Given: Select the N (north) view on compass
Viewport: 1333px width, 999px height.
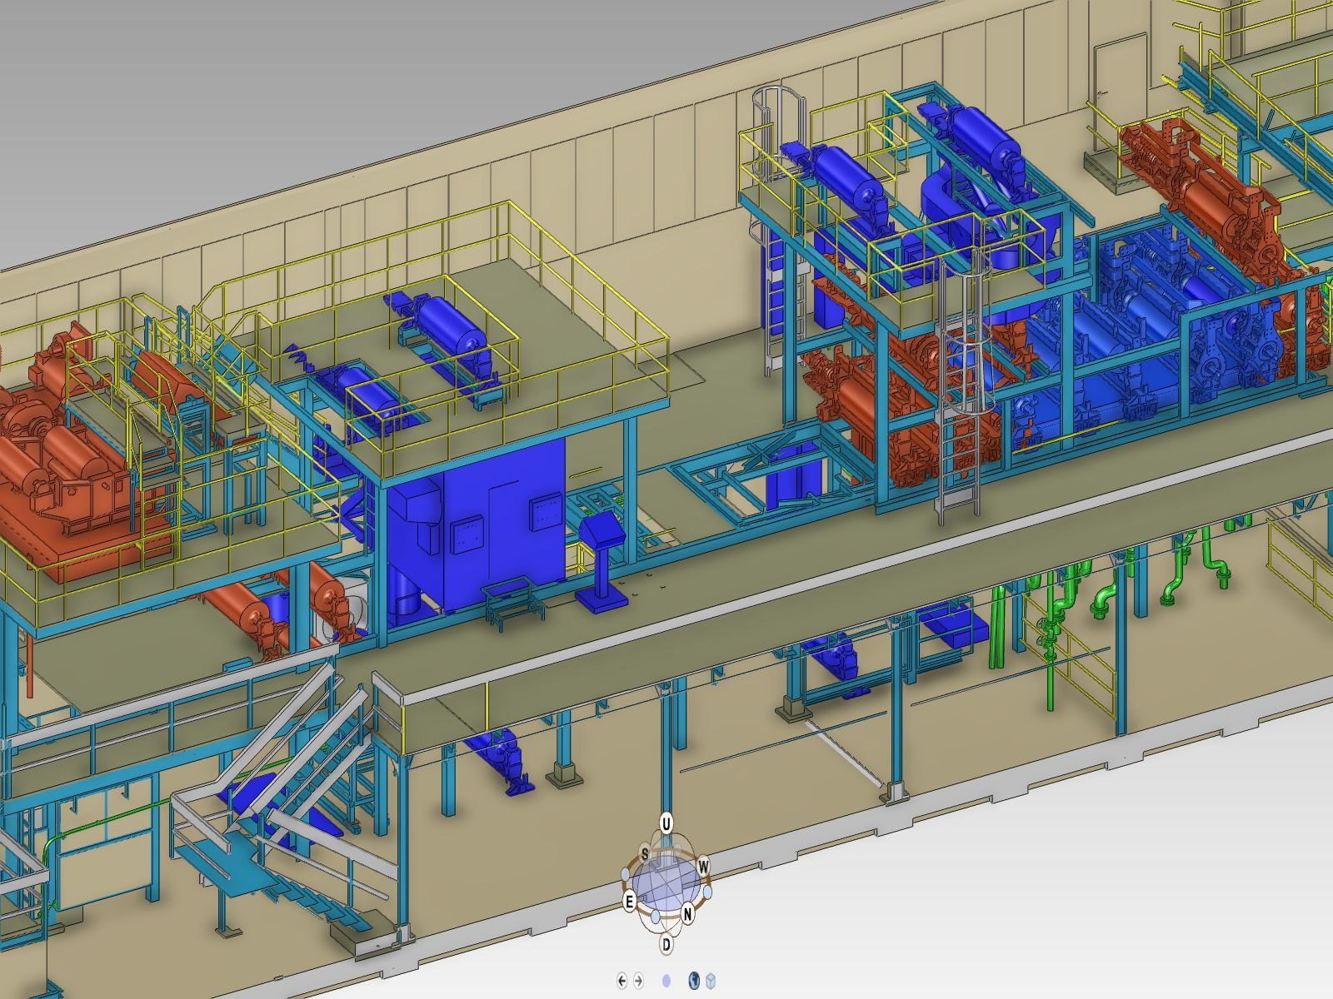Looking at the screenshot, I should coord(688,913).
